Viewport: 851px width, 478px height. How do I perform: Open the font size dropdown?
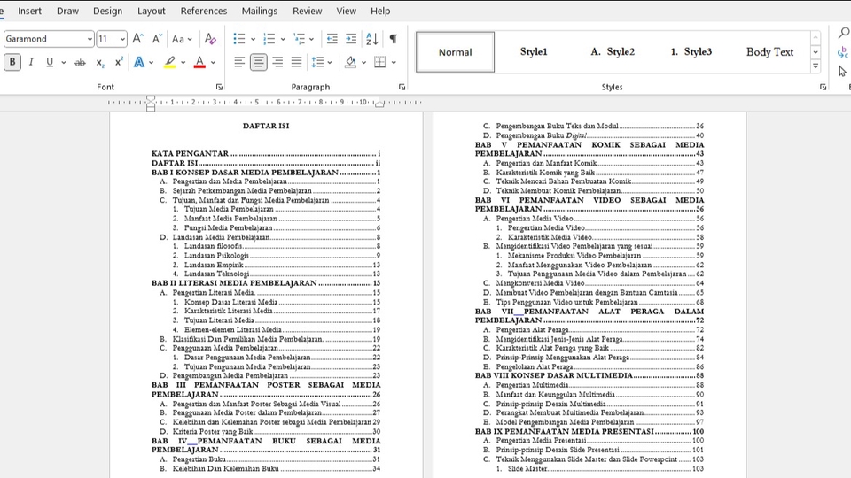122,39
